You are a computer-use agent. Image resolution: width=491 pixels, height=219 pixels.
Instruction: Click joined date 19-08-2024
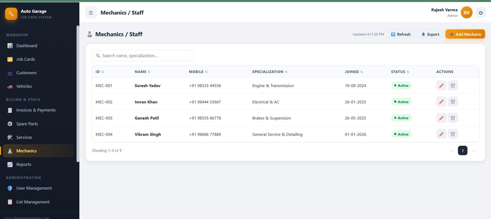(x=355, y=86)
